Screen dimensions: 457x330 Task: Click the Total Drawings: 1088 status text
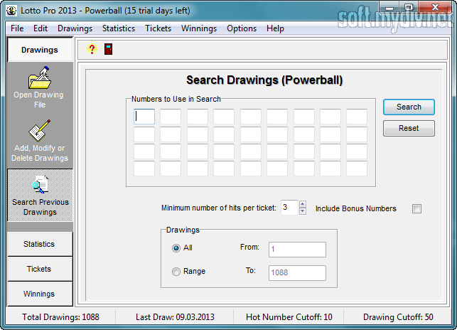point(60,317)
